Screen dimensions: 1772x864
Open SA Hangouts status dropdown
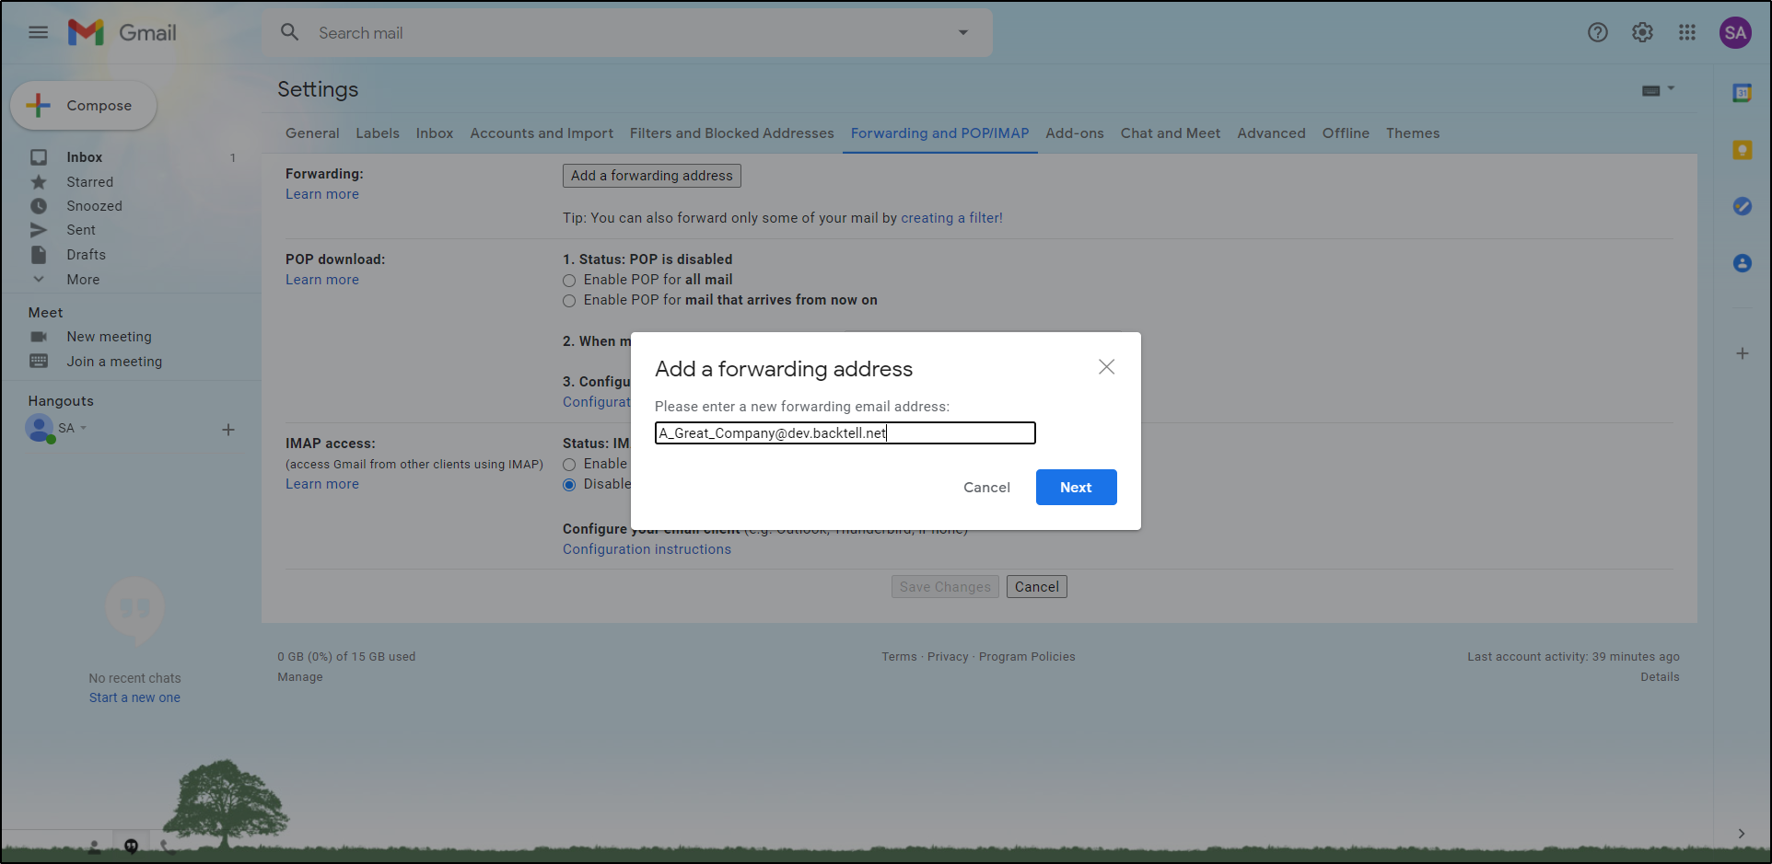click(83, 428)
